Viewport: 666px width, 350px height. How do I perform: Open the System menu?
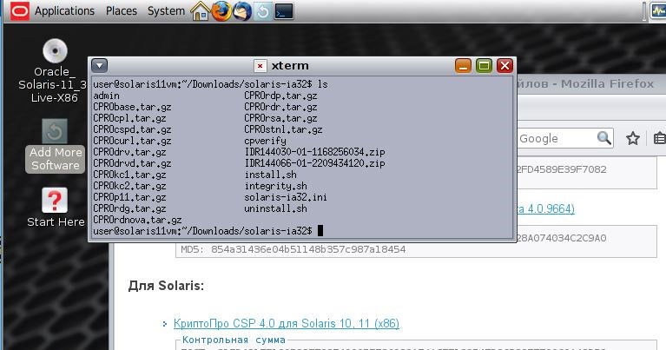(166, 11)
